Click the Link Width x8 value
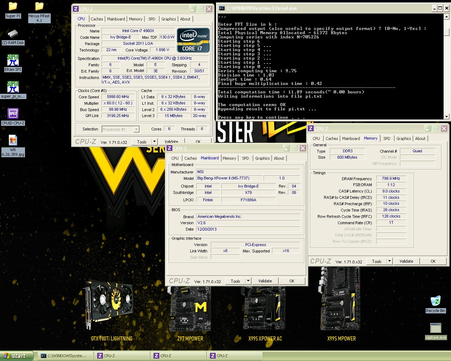 (x=225, y=251)
